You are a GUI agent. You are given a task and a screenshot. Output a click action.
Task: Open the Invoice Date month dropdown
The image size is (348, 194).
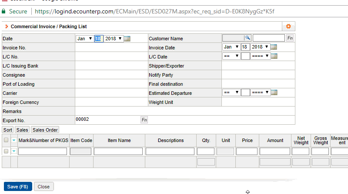point(231,47)
